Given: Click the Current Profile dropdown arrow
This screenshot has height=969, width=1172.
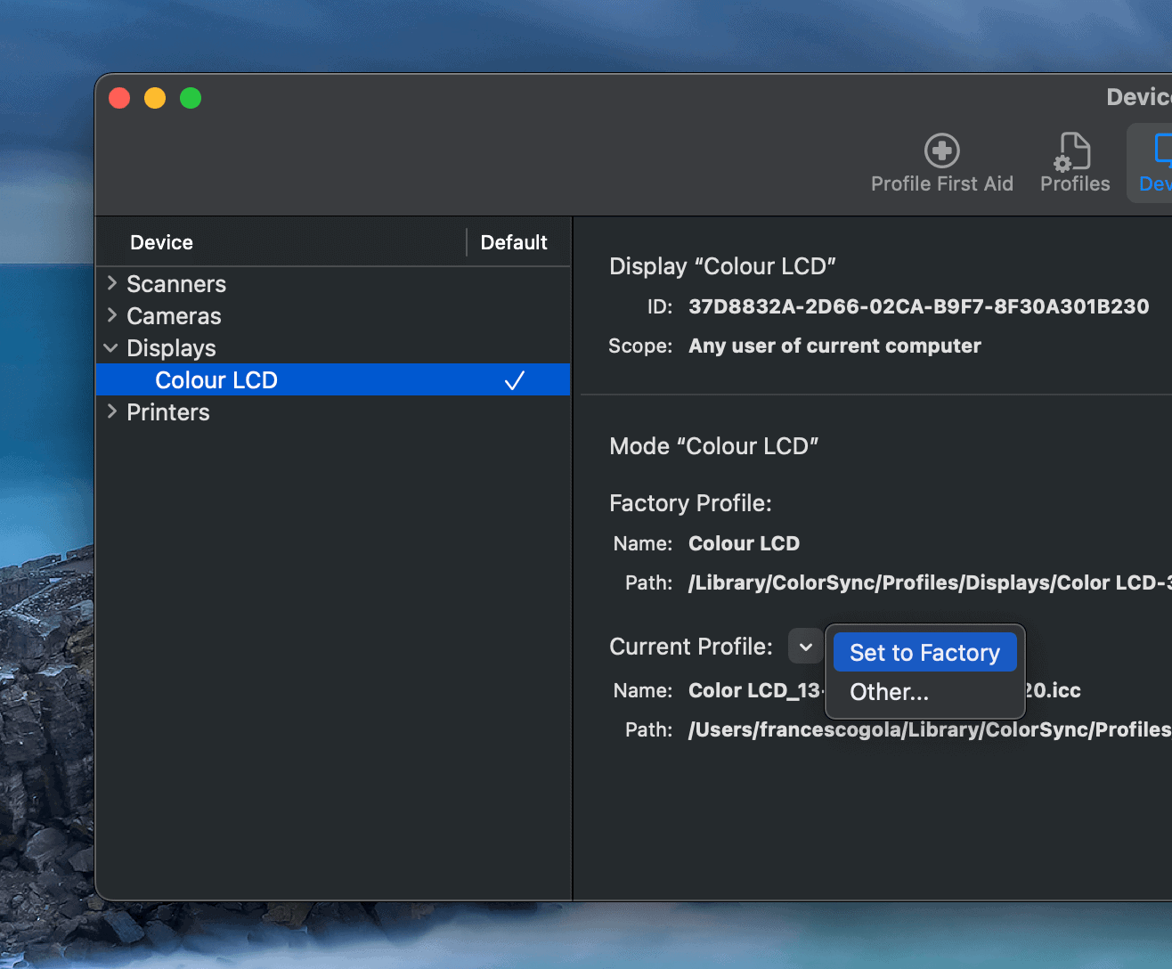Looking at the screenshot, I should click(x=805, y=647).
